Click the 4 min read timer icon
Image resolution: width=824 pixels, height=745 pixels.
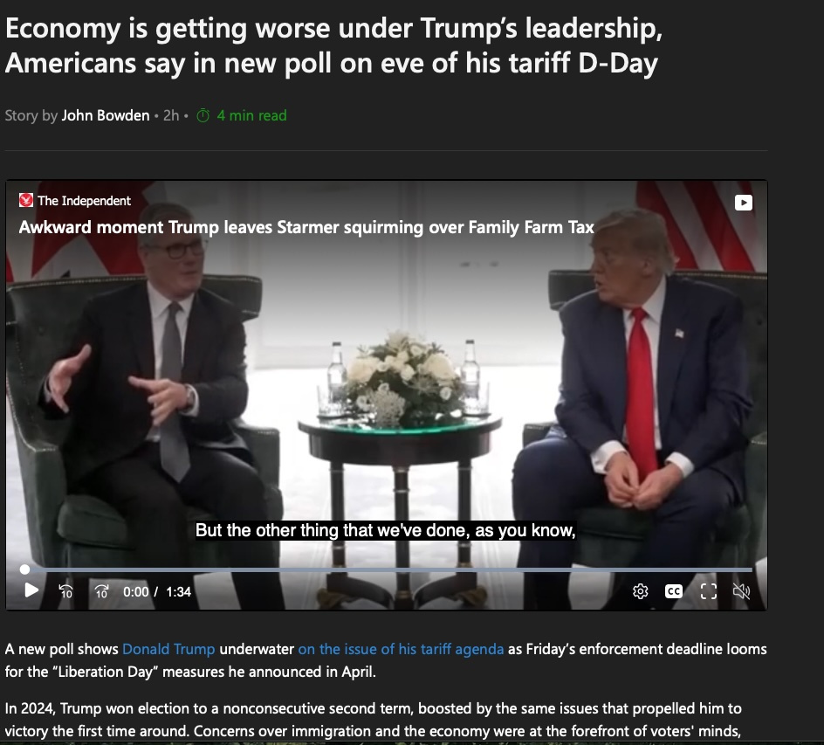203,115
